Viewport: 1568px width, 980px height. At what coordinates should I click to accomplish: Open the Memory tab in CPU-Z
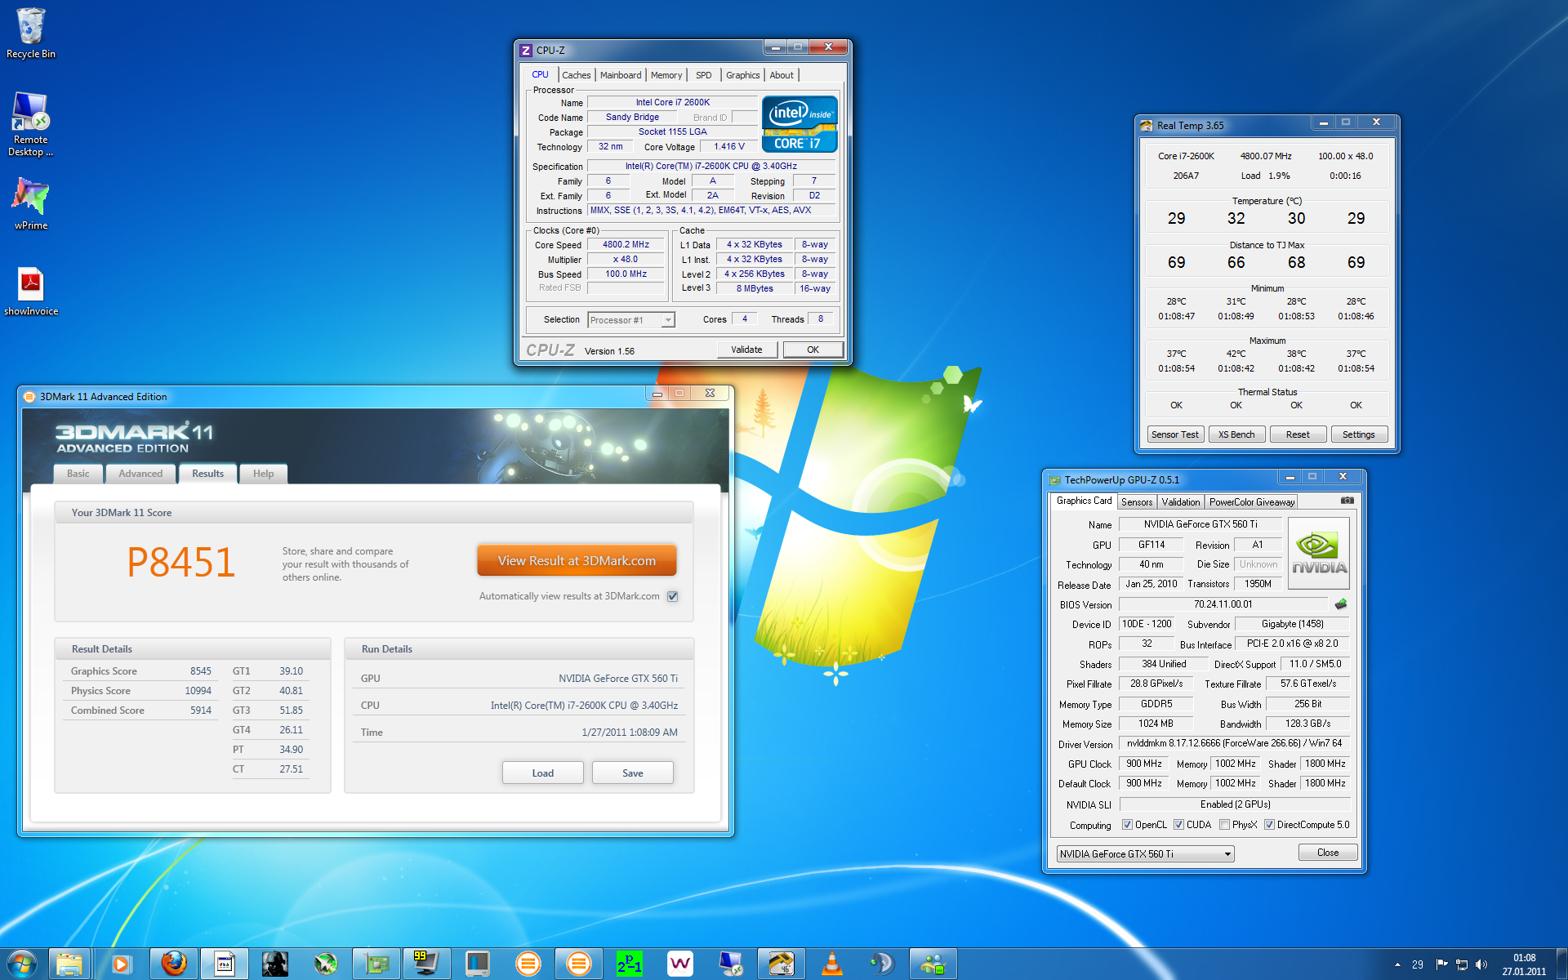(666, 75)
